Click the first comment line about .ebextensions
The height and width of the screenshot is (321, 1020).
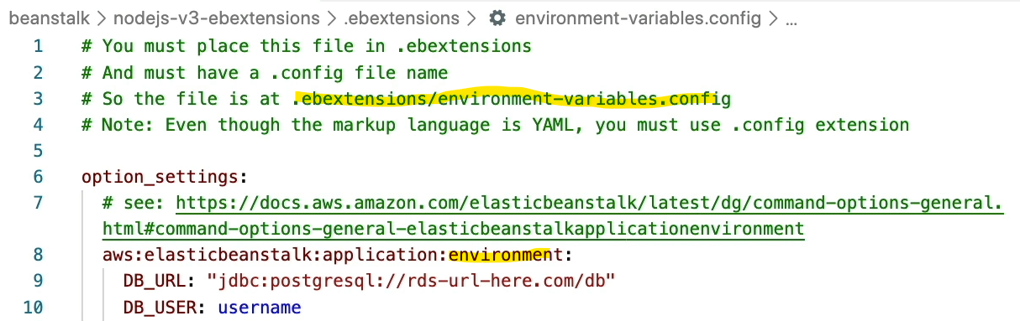coord(307,46)
